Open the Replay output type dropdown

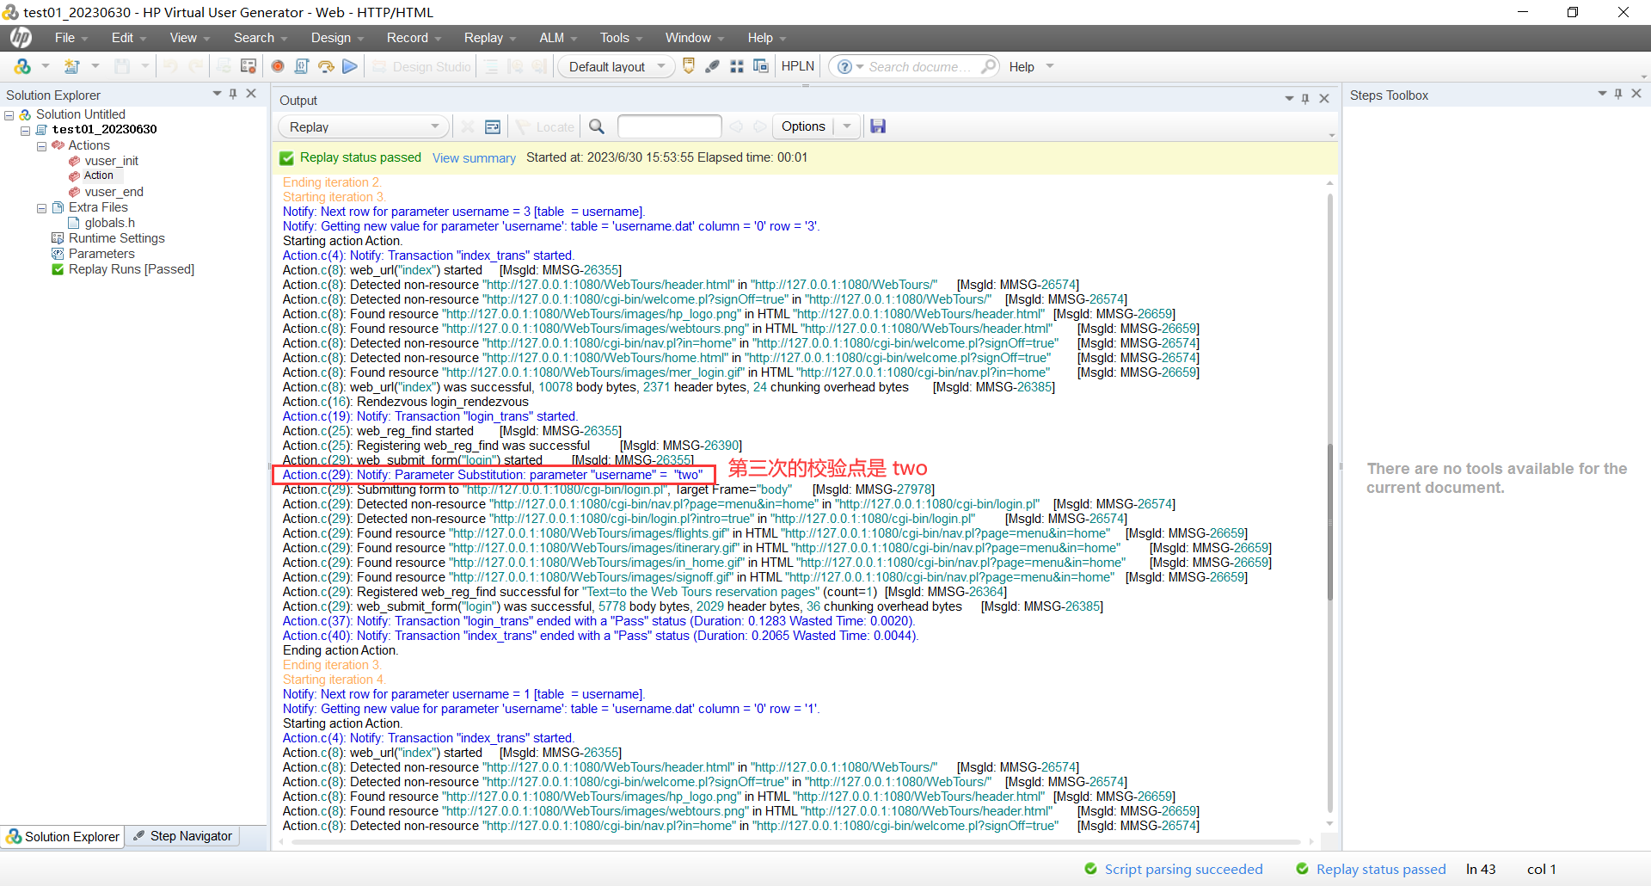coord(434,126)
